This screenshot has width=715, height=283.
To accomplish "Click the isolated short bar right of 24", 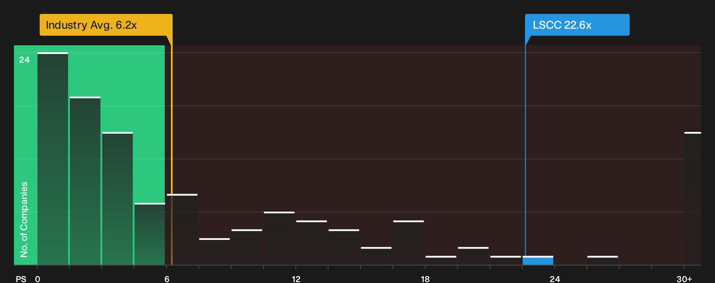I will (x=603, y=260).
